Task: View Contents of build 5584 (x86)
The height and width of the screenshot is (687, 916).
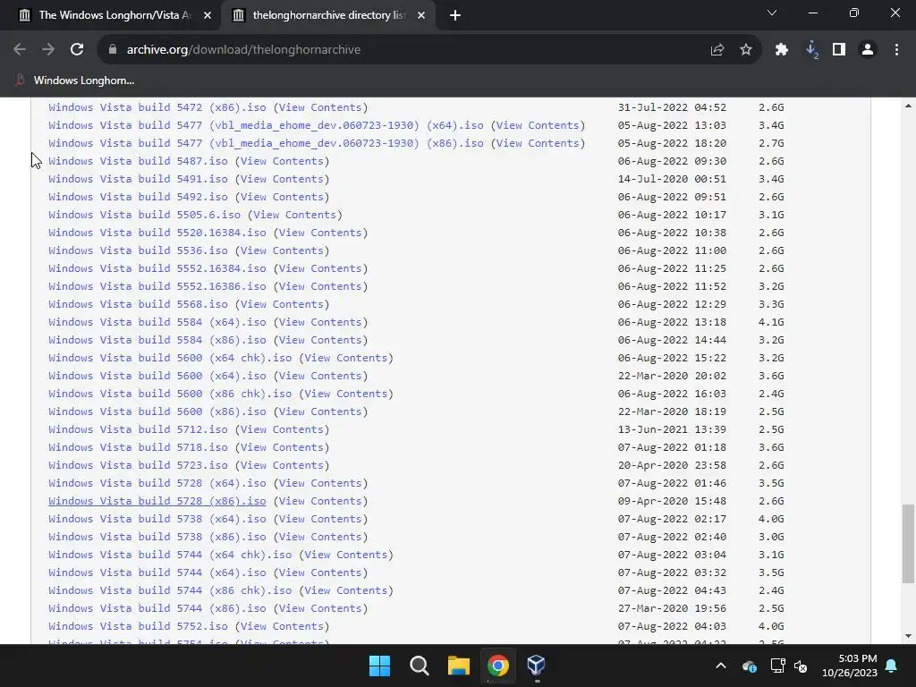Action: tap(321, 340)
